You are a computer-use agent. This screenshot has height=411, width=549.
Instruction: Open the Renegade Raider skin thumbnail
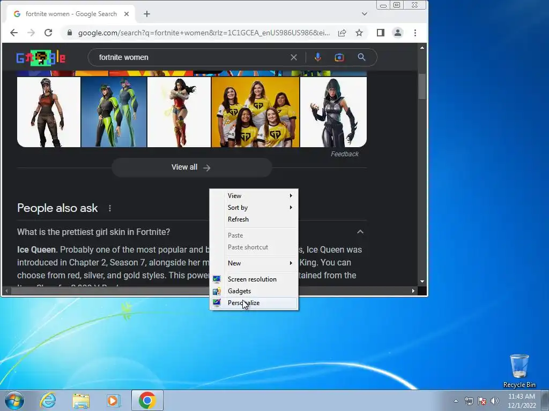click(49, 112)
